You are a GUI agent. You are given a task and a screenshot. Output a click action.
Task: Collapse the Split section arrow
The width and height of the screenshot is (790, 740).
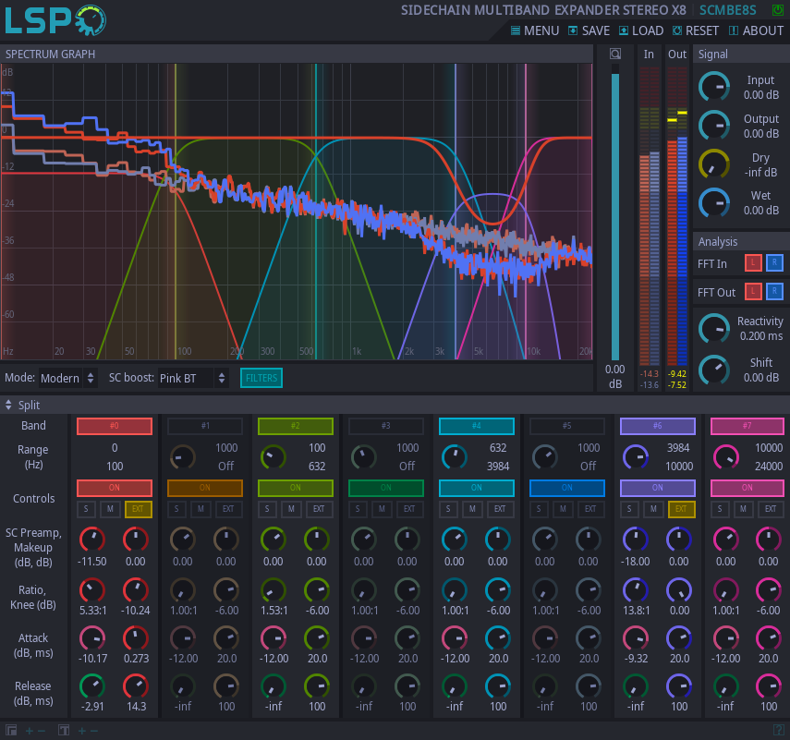8,405
